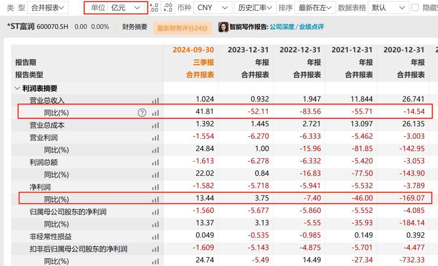Open the chart icon beside 营业总收入

[155, 100]
